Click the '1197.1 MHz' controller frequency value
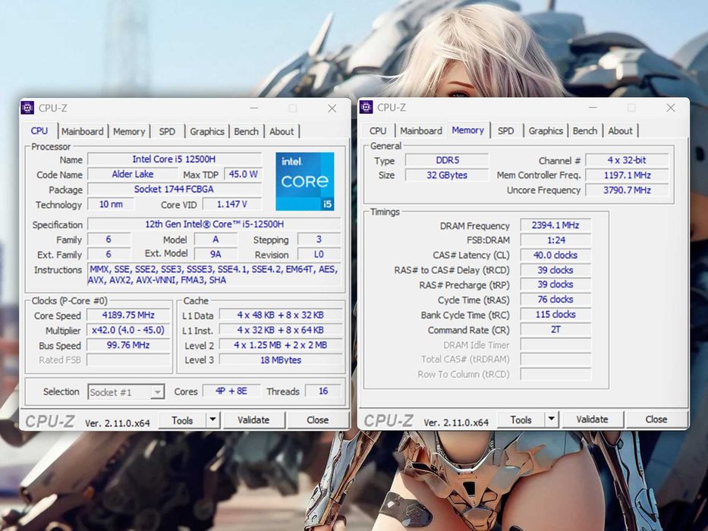Image resolution: width=708 pixels, height=531 pixels. coord(627,175)
